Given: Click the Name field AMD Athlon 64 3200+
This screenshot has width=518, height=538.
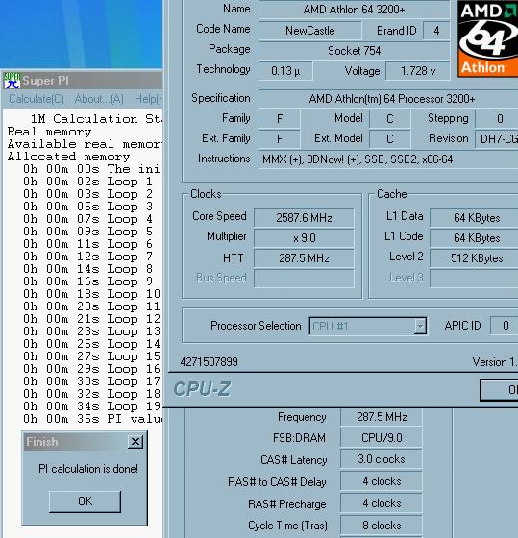Looking at the screenshot, I should click(354, 10).
